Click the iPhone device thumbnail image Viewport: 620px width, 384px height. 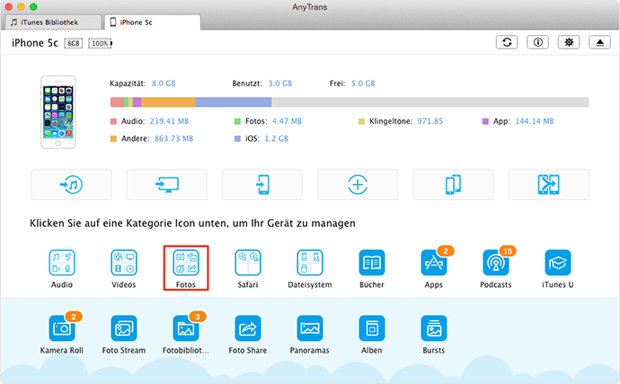(58, 112)
